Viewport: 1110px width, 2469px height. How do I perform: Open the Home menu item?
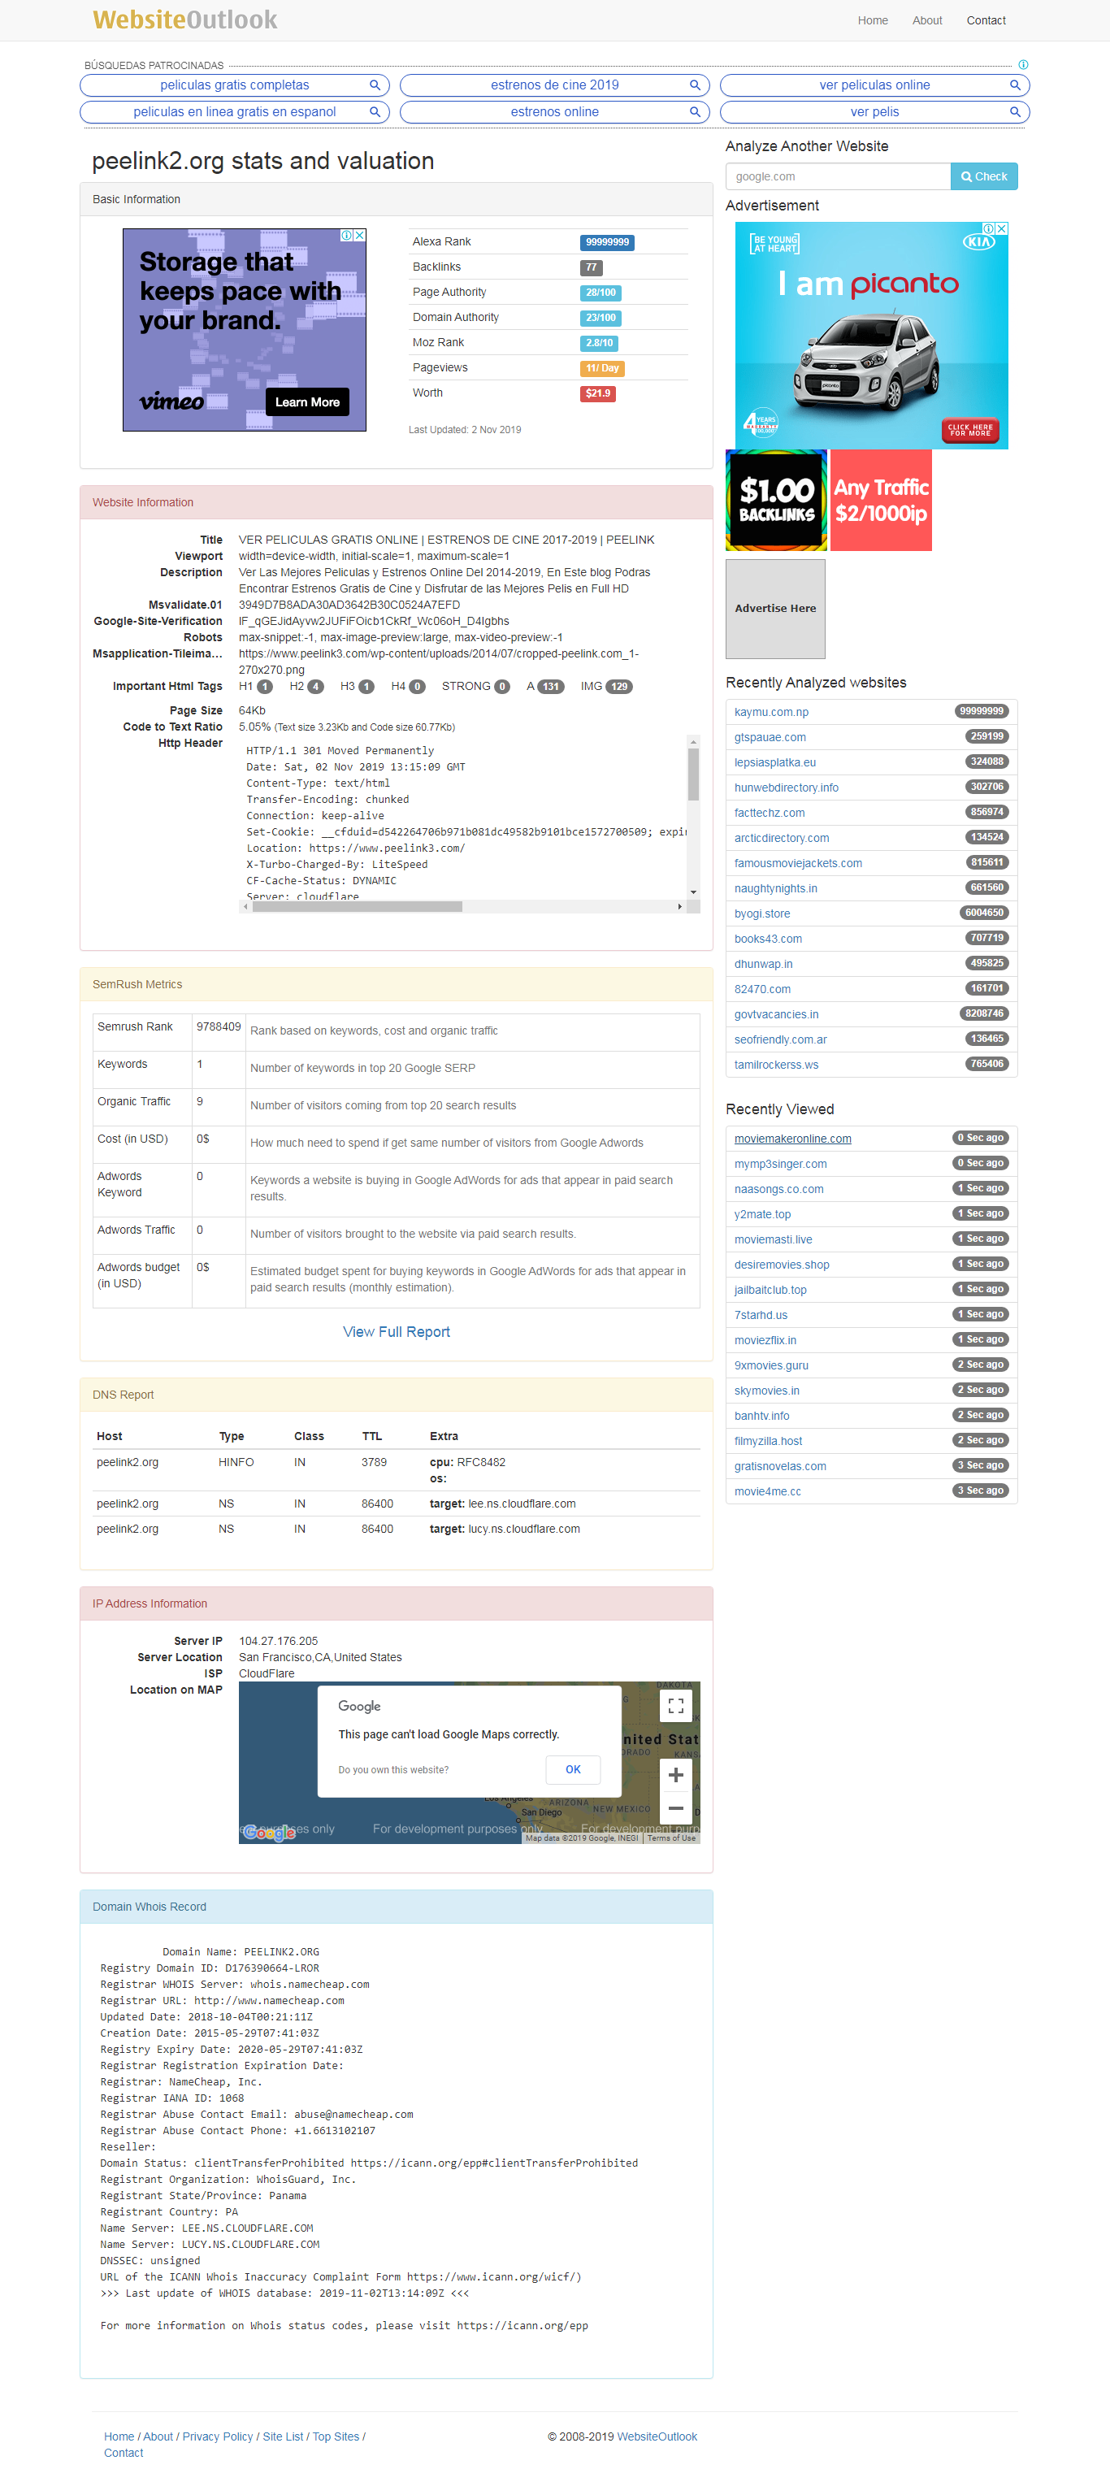[x=872, y=20]
